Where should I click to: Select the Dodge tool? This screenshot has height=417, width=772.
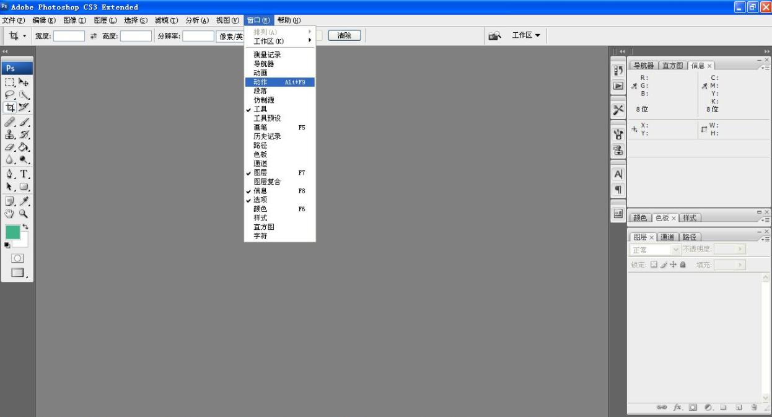[x=24, y=160]
